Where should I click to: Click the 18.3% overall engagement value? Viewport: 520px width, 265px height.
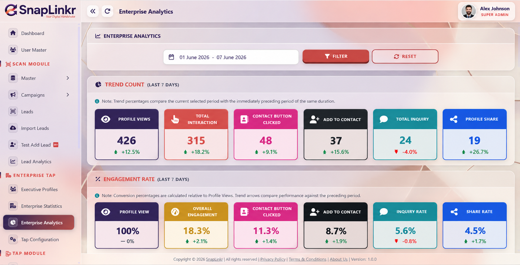click(196, 231)
